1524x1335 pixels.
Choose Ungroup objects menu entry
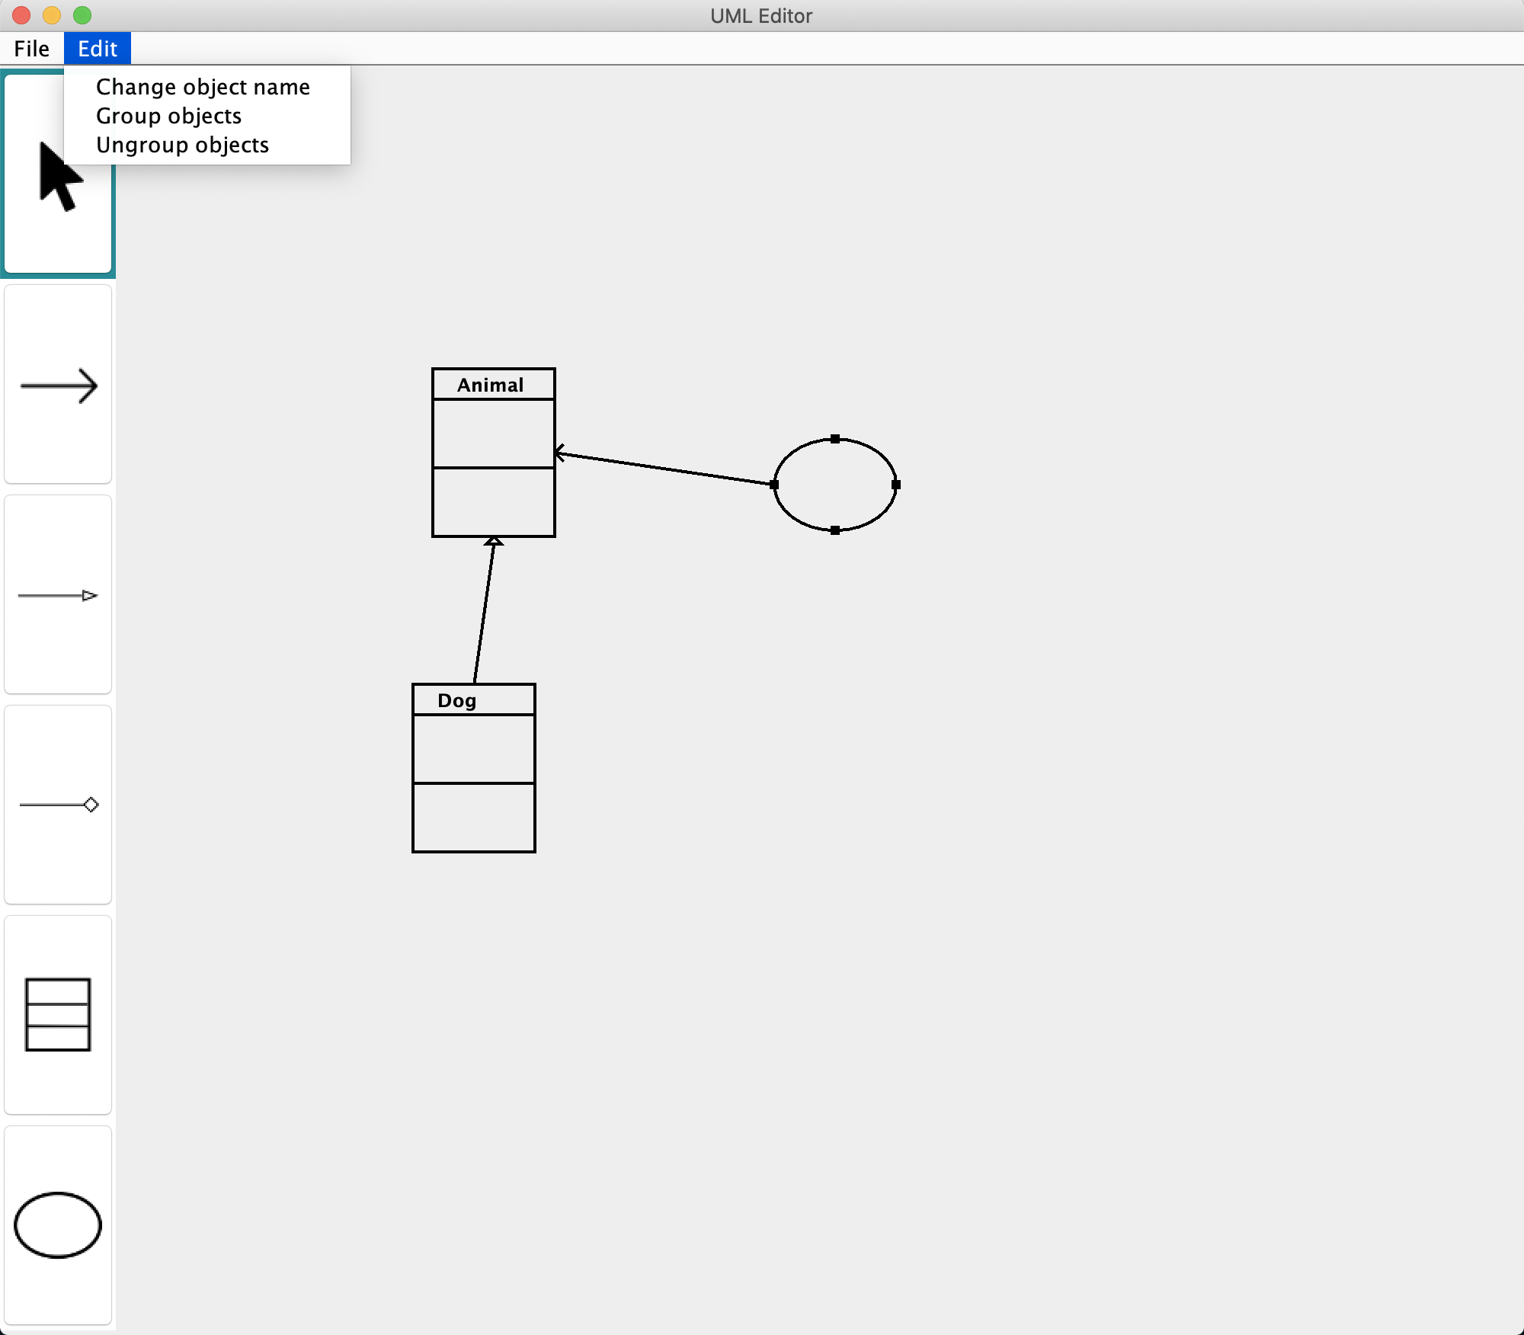[x=207, y=145]
